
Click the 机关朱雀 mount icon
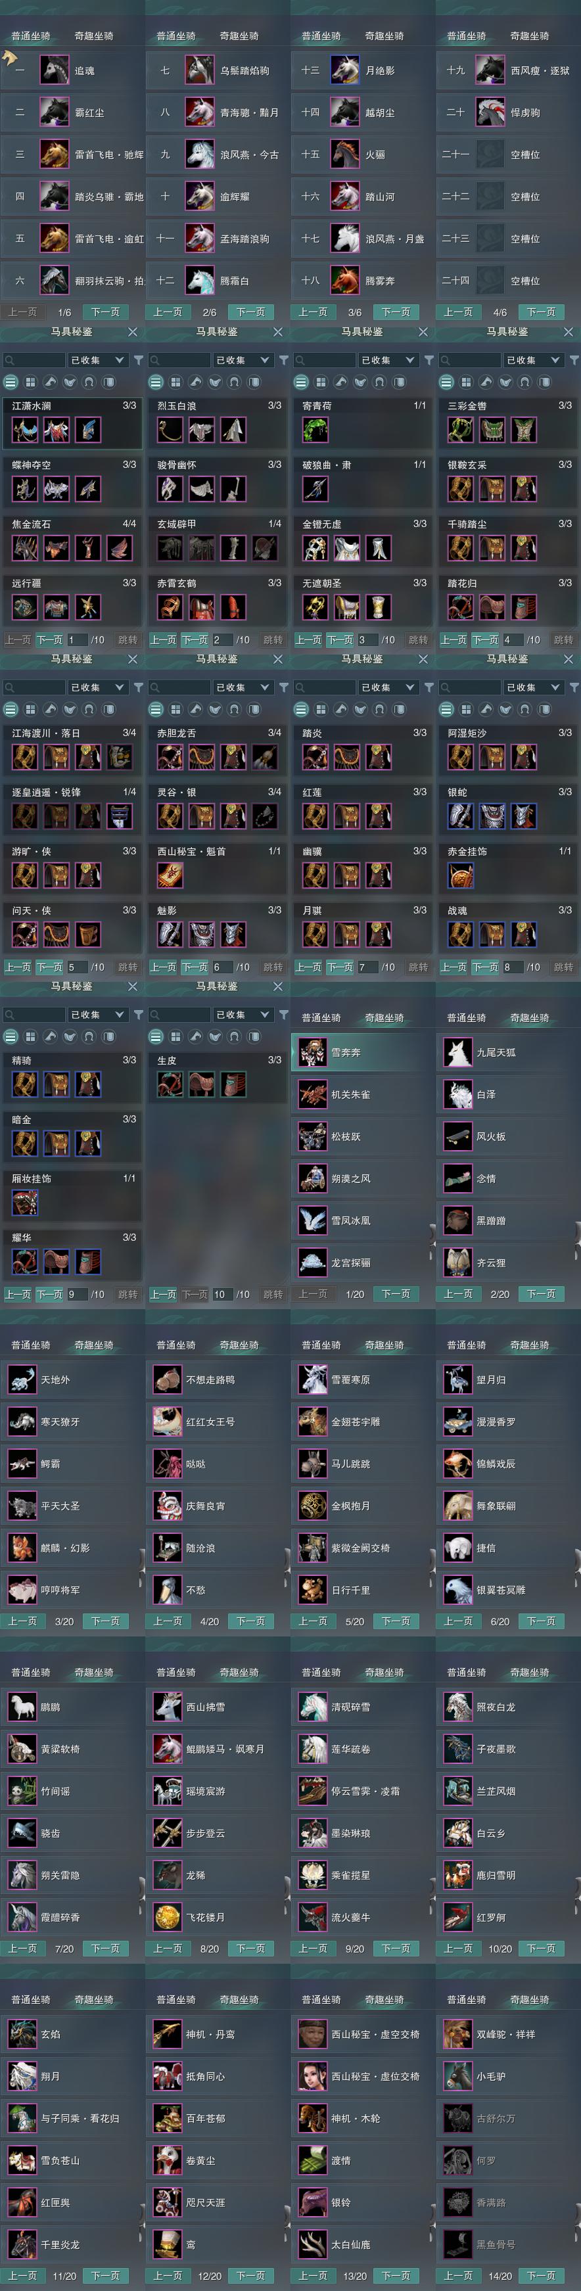click(312, 1094)
